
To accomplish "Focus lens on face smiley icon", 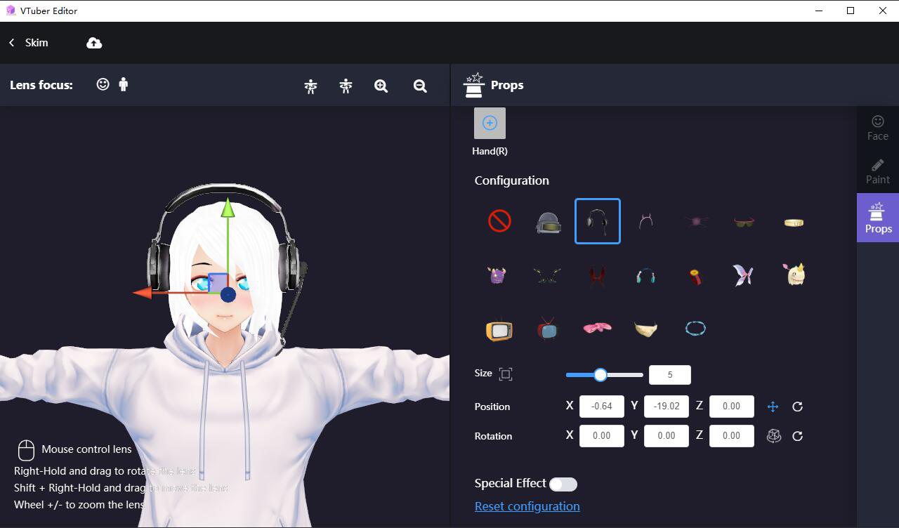I will click(103, 84).
